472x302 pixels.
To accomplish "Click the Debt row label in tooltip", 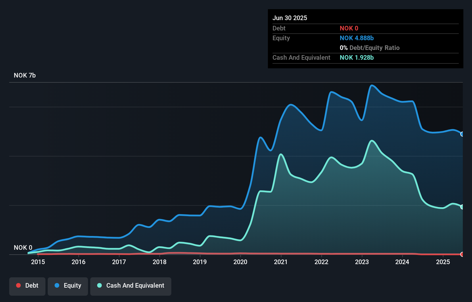I will tap(279, 28).
